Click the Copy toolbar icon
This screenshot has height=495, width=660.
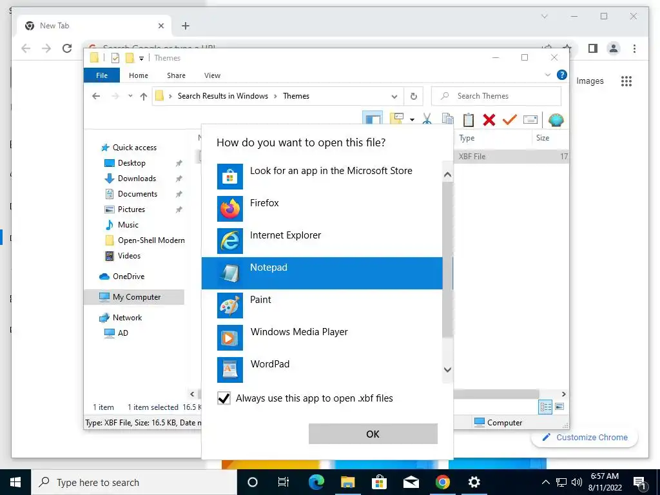447,119
